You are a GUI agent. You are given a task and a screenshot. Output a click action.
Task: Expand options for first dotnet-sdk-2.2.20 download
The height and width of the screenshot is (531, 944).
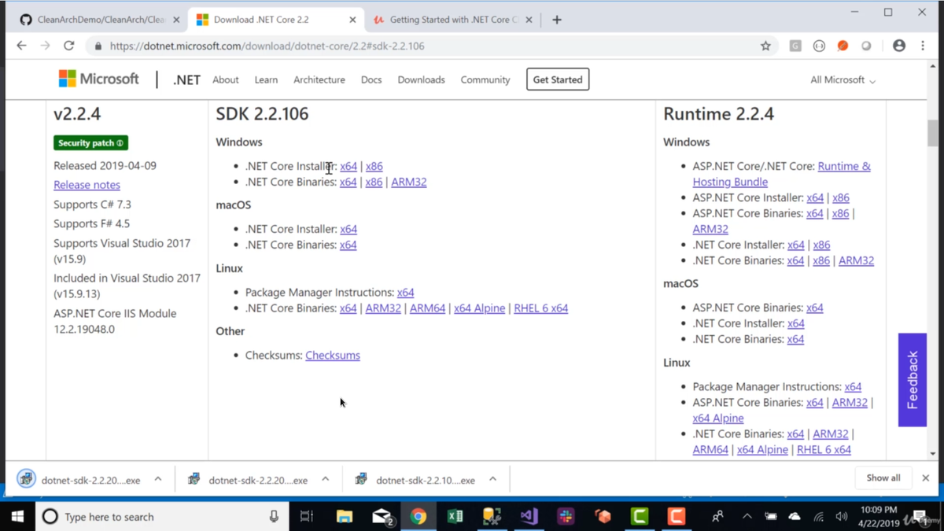click(x=158, y=479)
